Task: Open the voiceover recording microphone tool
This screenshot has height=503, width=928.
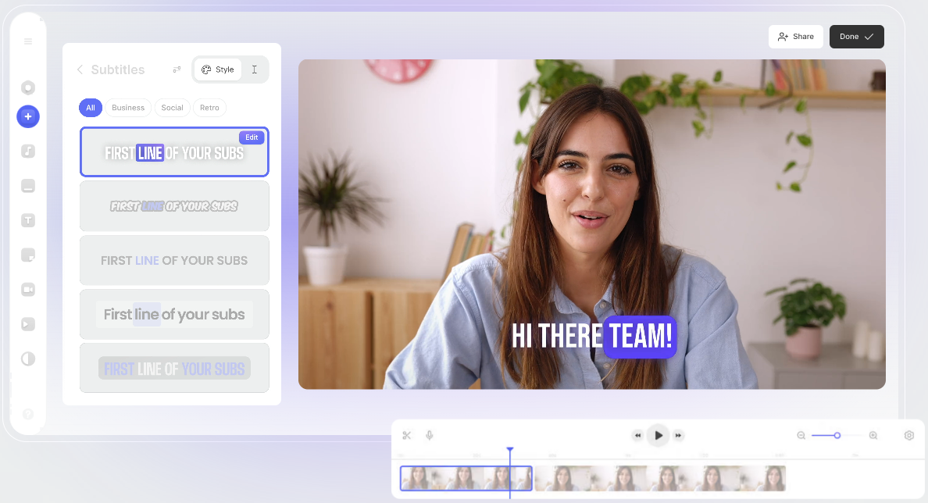Action: [x=429, y=435]
